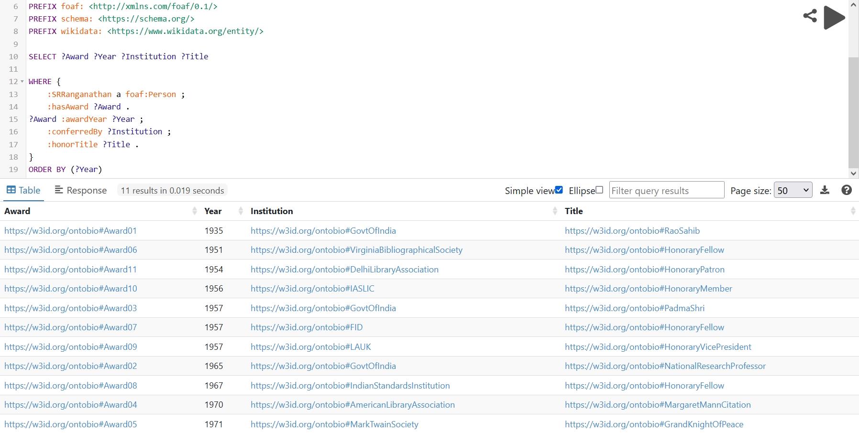Open the Award01 link
This screenshot has width=859, height=433.
[x=71, y=231]
